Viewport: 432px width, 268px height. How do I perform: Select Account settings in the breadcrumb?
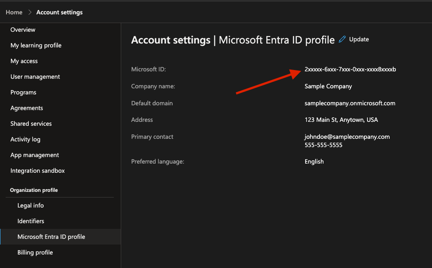[x=59, y=12]
